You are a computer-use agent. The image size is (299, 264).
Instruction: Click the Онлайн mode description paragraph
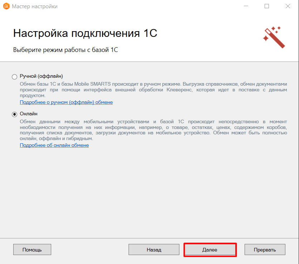coord(153,130)
